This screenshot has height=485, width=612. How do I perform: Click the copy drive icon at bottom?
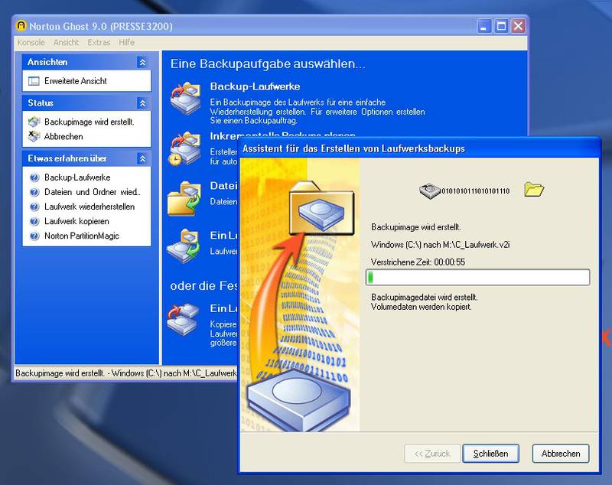tap(183, 319)
